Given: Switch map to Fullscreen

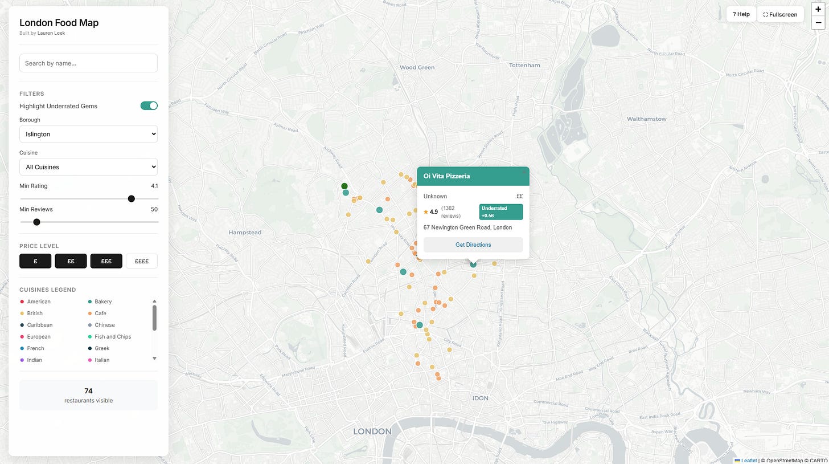Looking at the screenshot, I should (x=780, y=14).
